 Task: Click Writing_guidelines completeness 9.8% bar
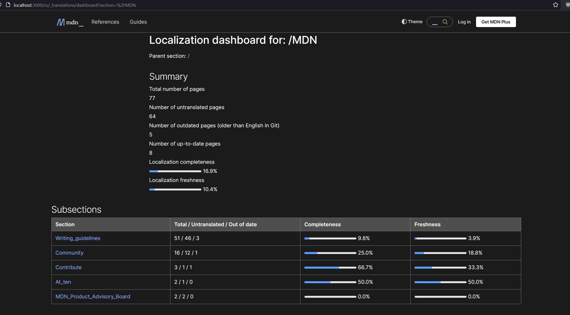[330, 238]
